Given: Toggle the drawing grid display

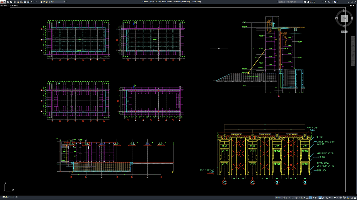Looking at the screenshot, I should point(284,197).
